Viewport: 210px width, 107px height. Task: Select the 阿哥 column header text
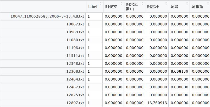tap(174, 7)
